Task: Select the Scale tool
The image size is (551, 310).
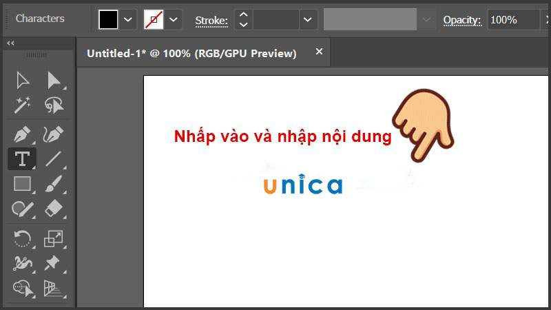Action: (54, 238)
